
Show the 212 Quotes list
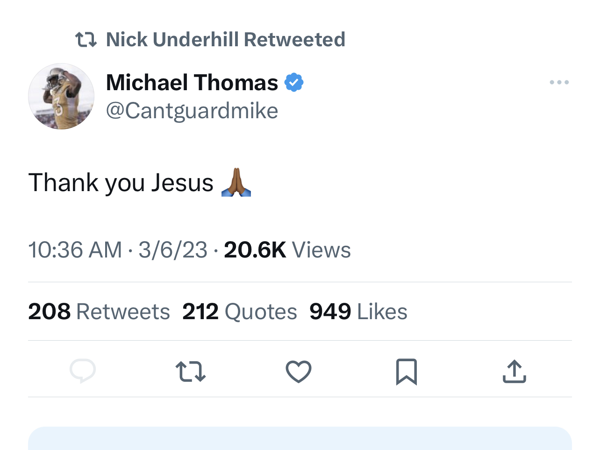click(240, 312)
